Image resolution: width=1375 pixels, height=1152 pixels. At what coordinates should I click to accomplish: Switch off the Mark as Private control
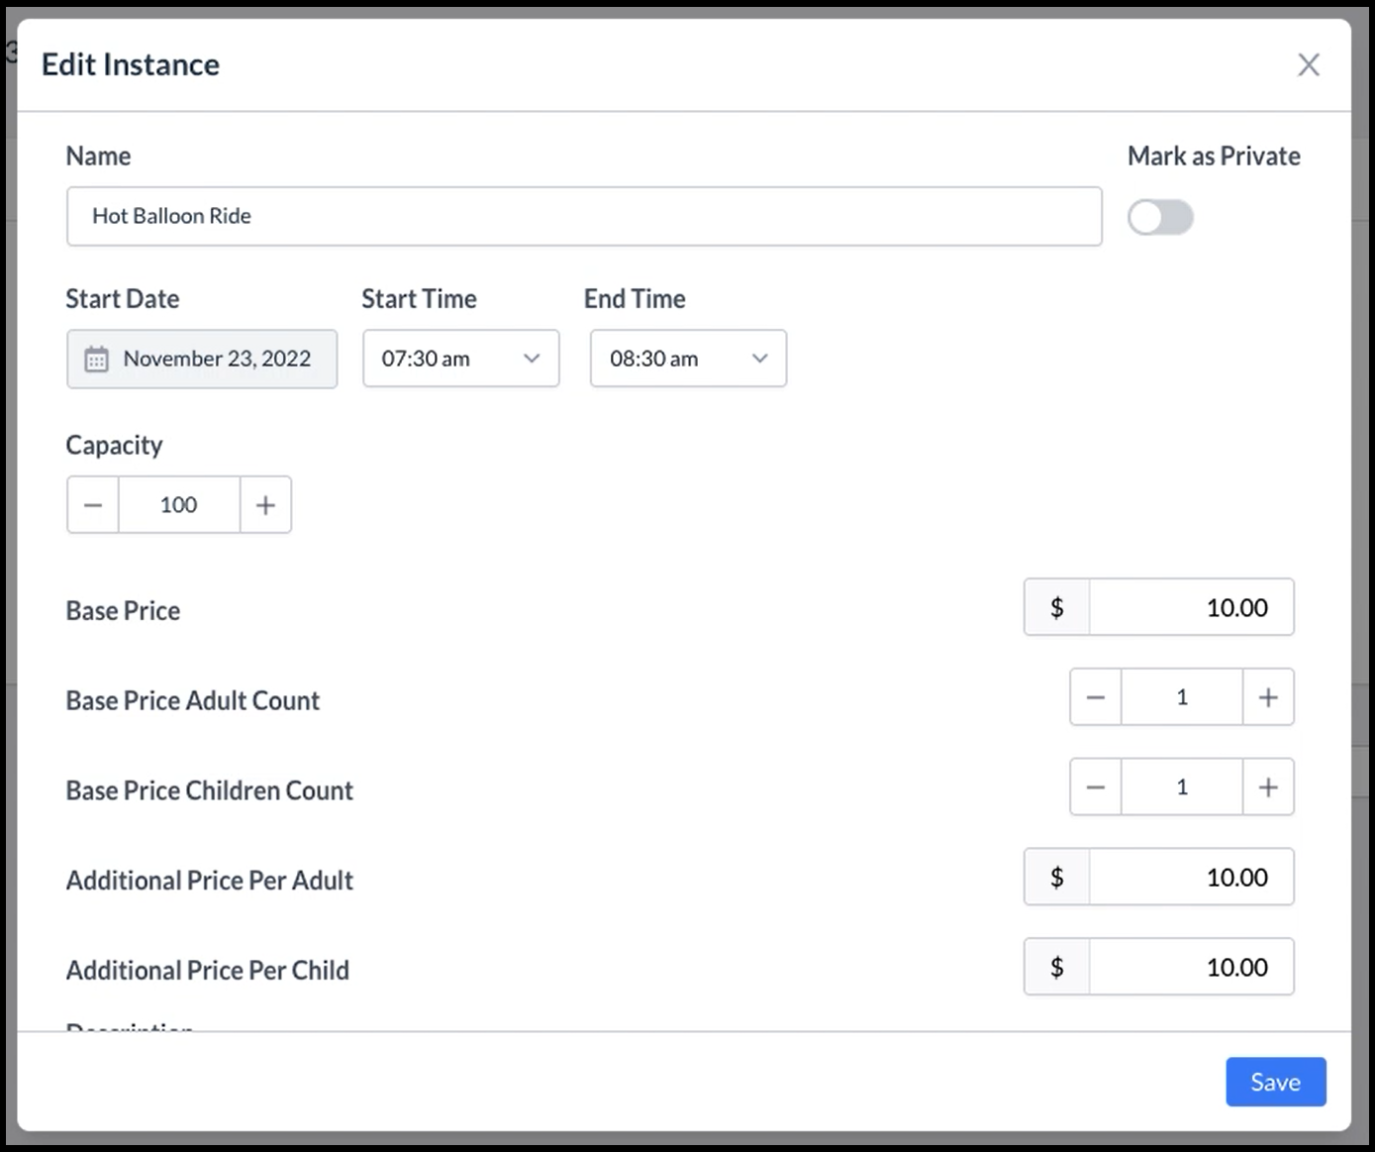(1160, 217)
